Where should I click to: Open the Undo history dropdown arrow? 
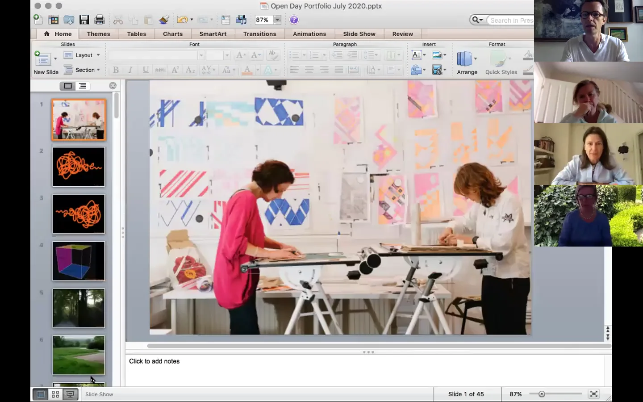(x=192, y=20)
